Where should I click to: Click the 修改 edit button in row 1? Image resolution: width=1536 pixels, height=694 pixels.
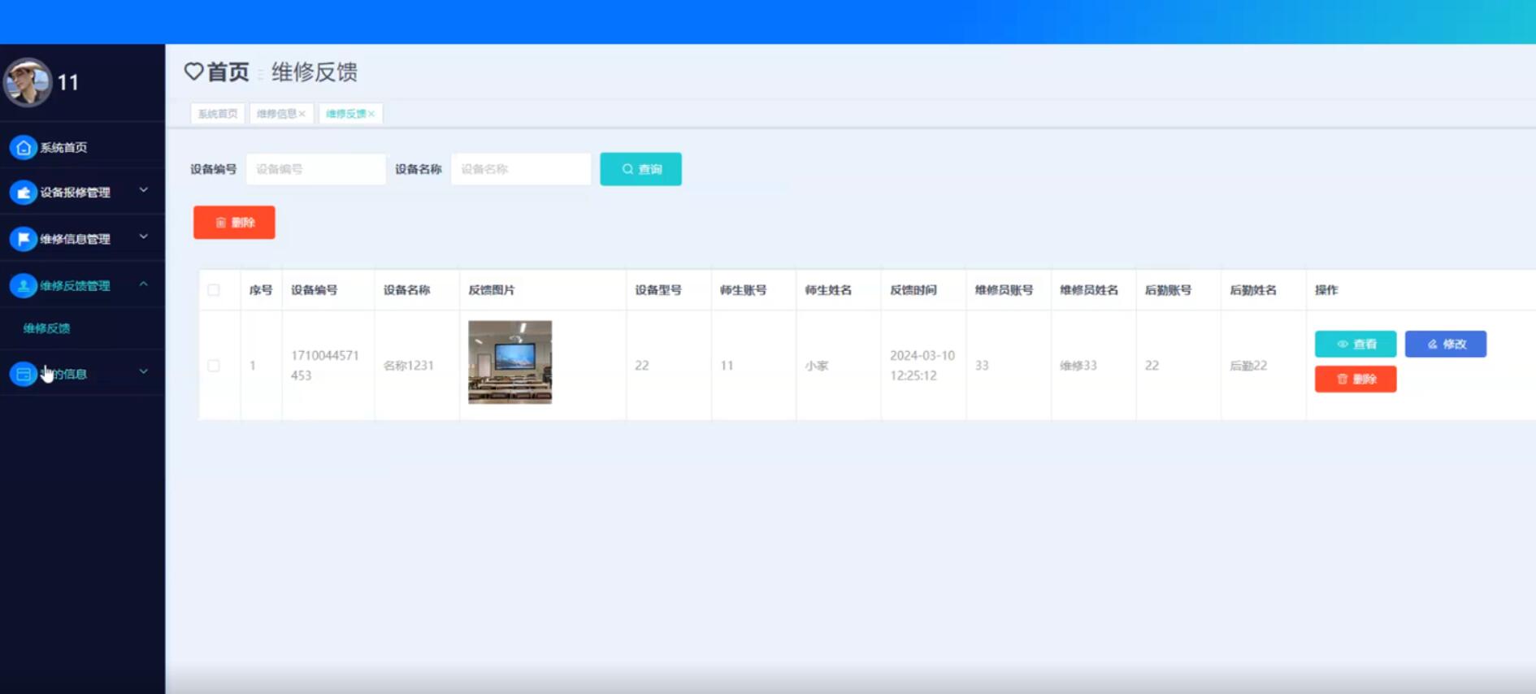pyautogui.click(x=1446, y=344)
